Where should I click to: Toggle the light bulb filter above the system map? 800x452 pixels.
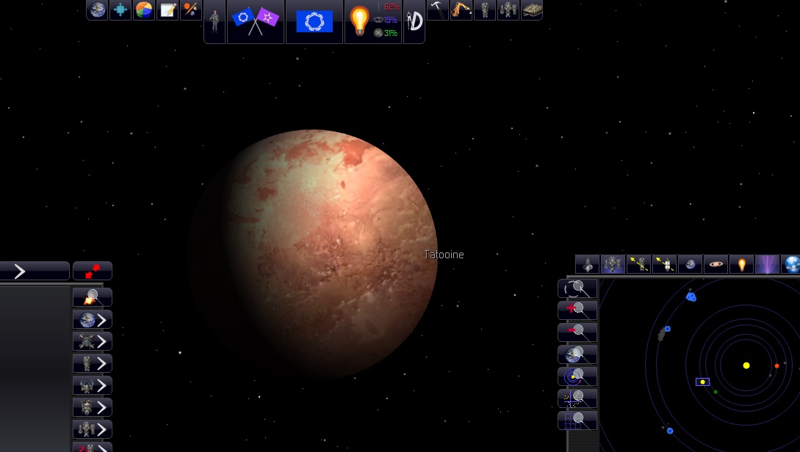pos(742,264)
